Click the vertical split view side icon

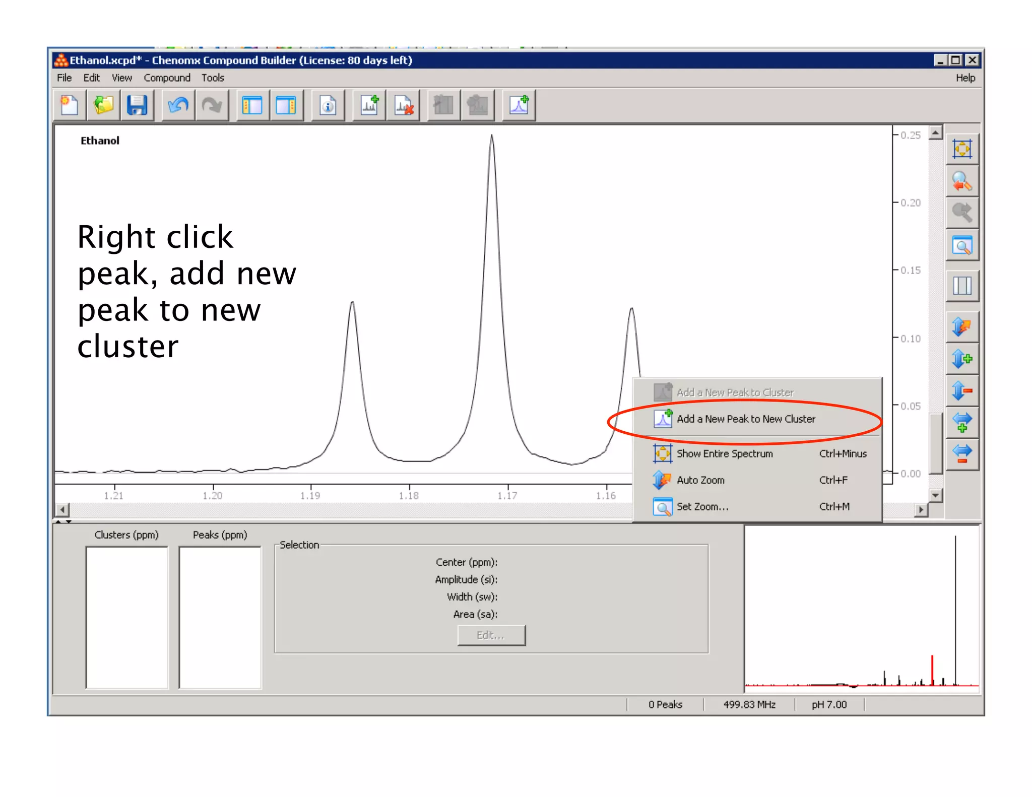tap(962, 286)
